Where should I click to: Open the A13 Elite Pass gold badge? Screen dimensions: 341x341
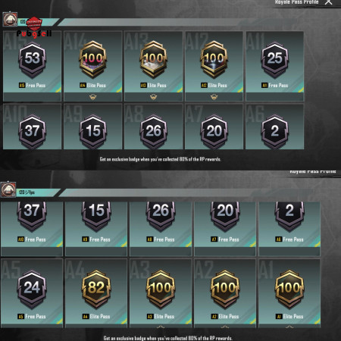click(x=154, y=60)
